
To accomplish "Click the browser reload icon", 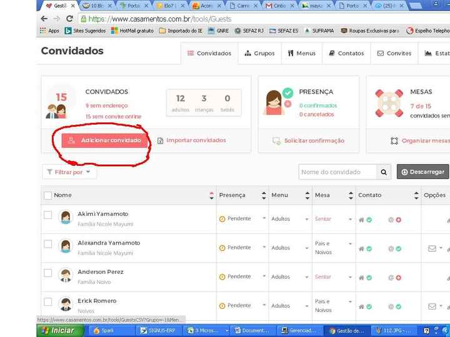I will point(70,19).
